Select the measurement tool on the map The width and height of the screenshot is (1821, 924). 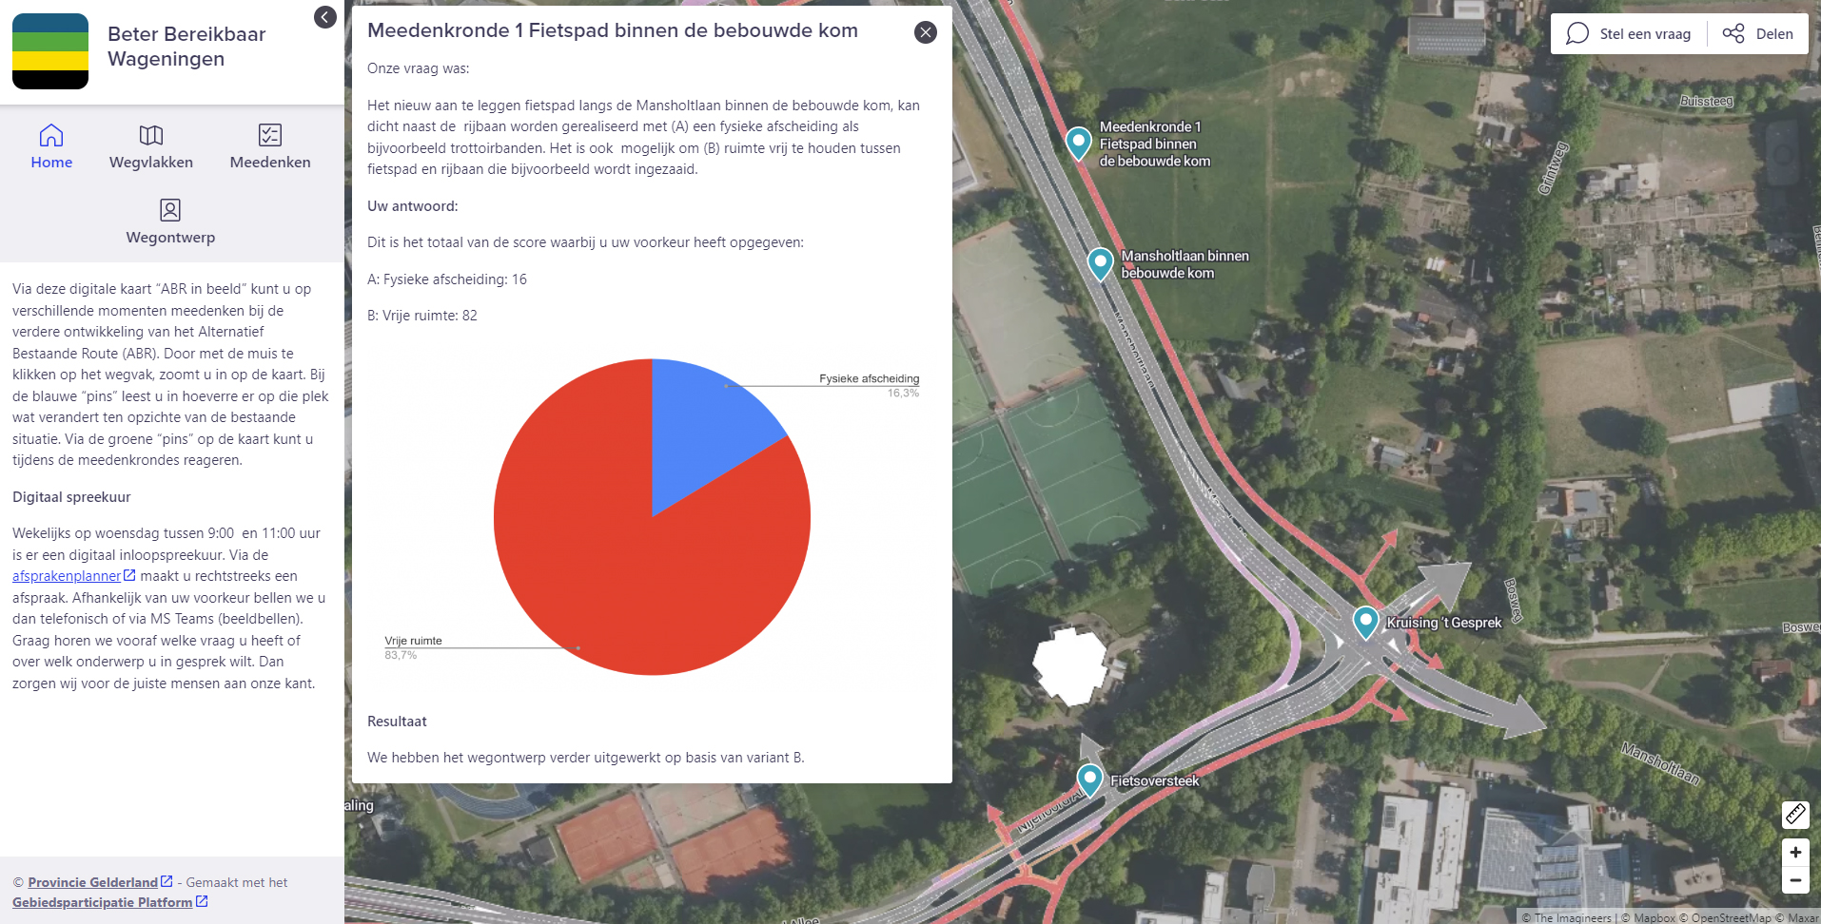[1795, 815]
